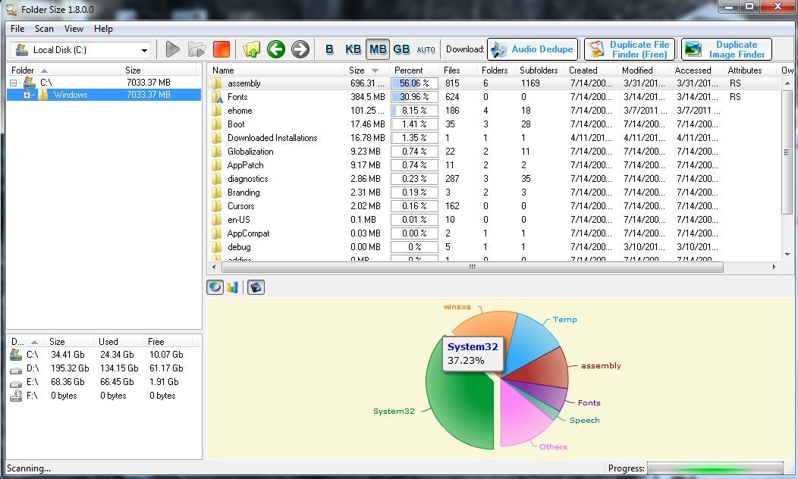
Task: Open Duplicate Image Finder page
Action: 726,49
